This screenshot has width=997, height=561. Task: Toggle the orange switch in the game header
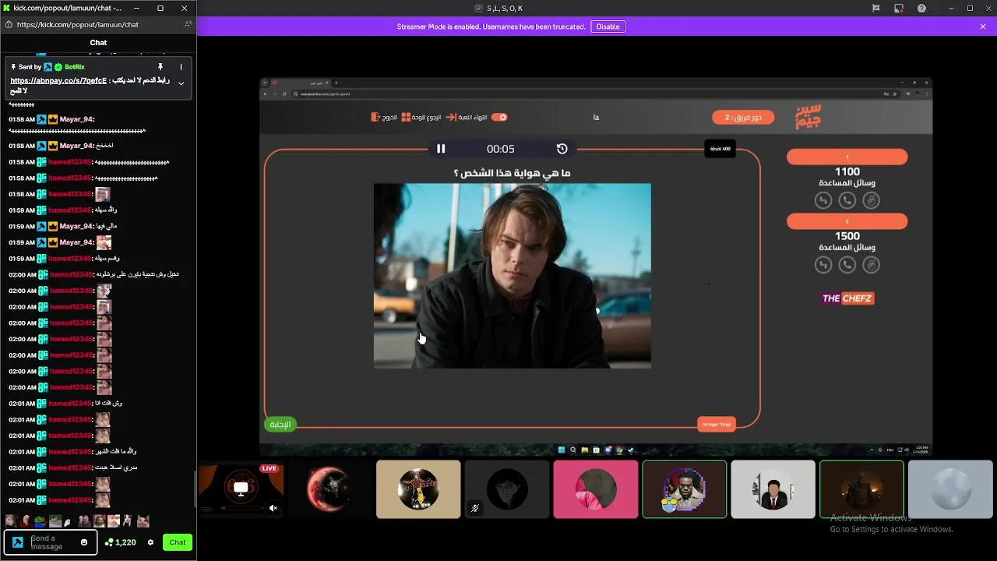pyautogui.click(x=499, y=118)
